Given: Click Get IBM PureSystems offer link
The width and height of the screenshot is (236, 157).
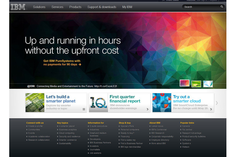Looking at the screenshot, I should tap(62, 62).
